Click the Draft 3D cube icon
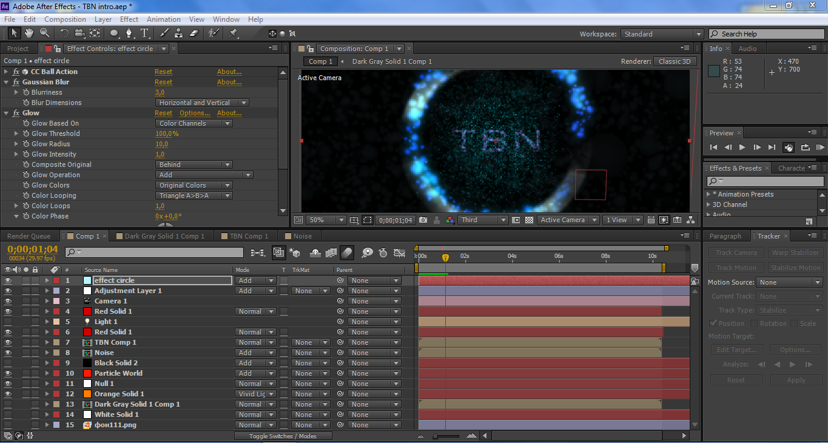 pyautogui.click(x=295, y=252)
